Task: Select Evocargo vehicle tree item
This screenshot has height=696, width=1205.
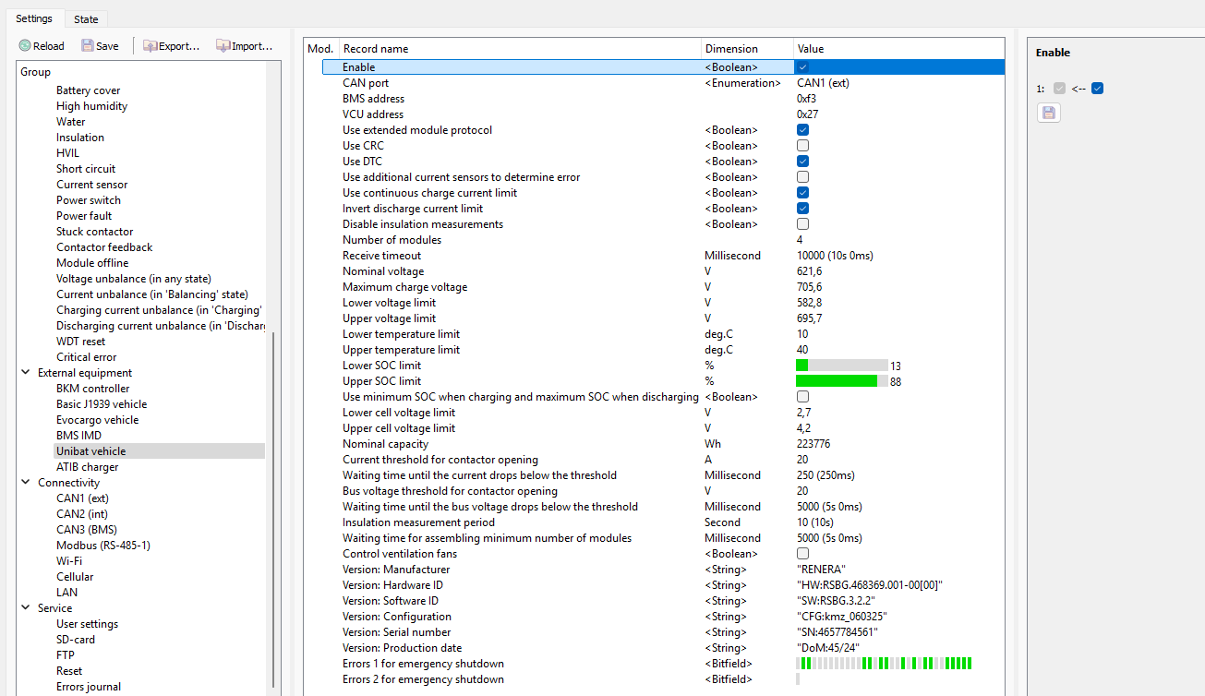Action: click(98, 420)
